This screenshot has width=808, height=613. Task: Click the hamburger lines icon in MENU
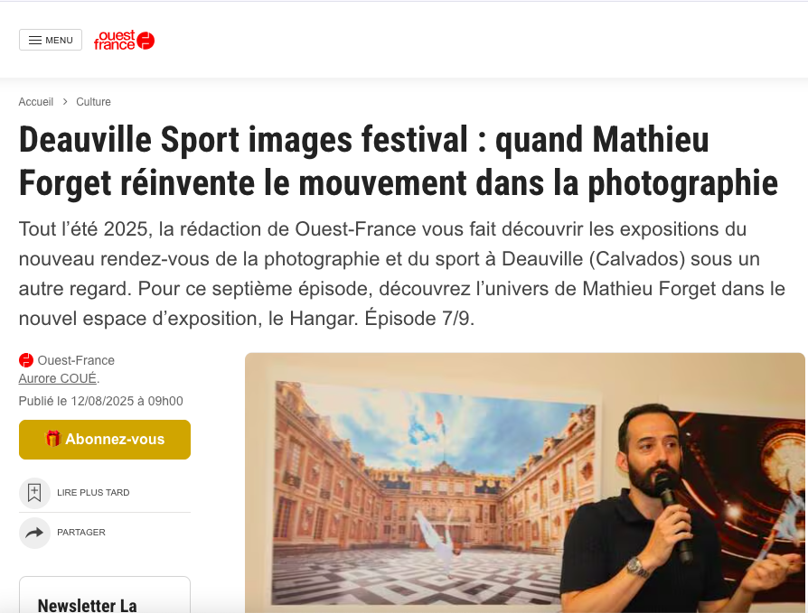click(35, 40)
